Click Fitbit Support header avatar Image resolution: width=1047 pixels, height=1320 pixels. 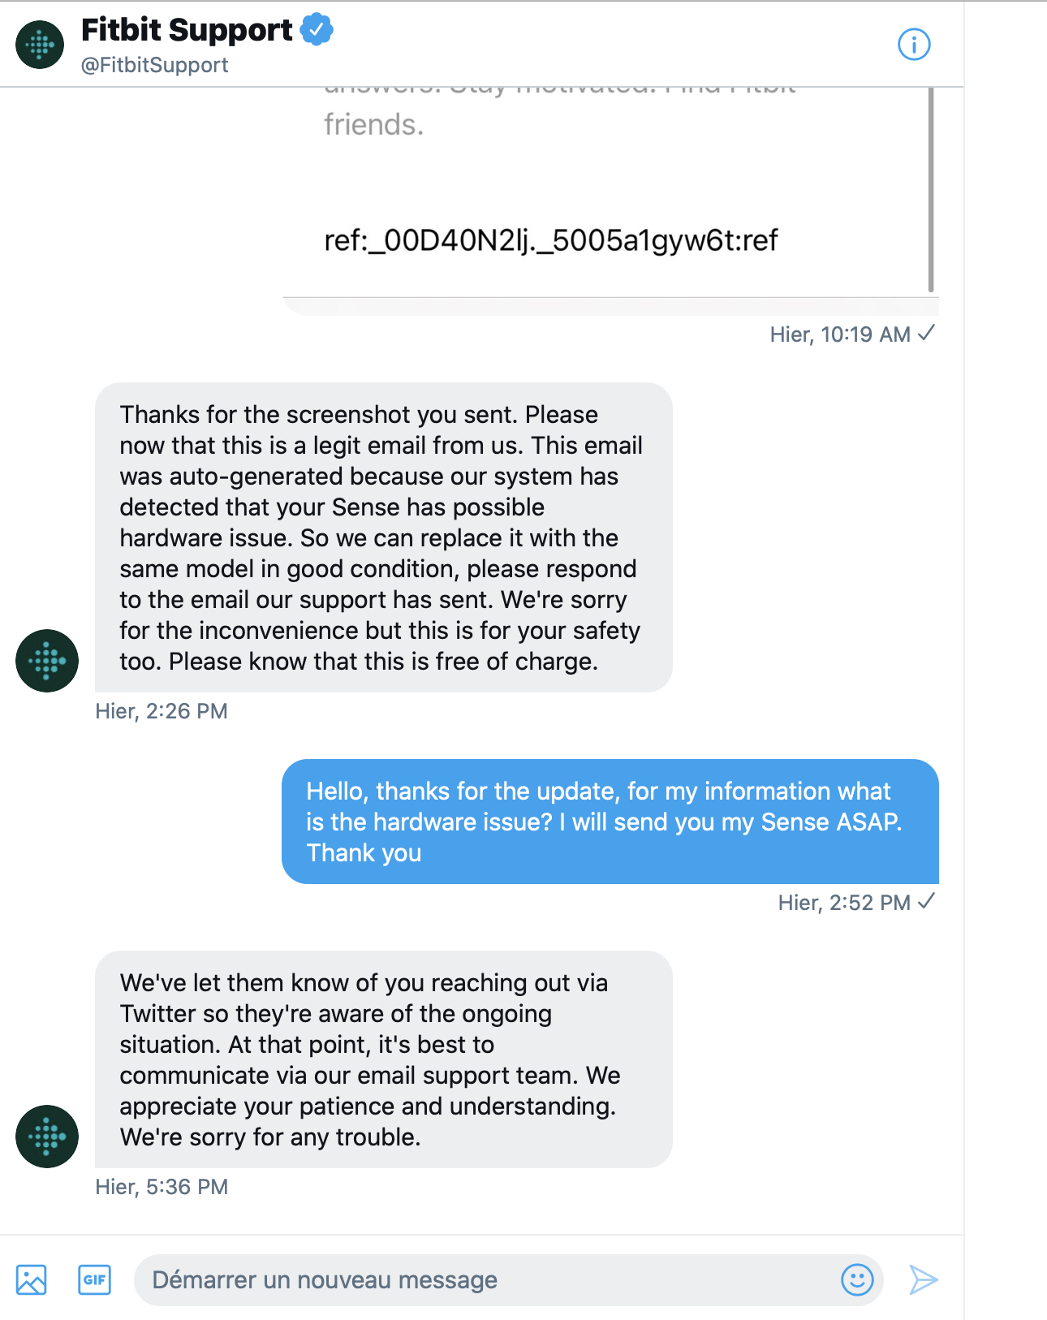tap(40, 45)
